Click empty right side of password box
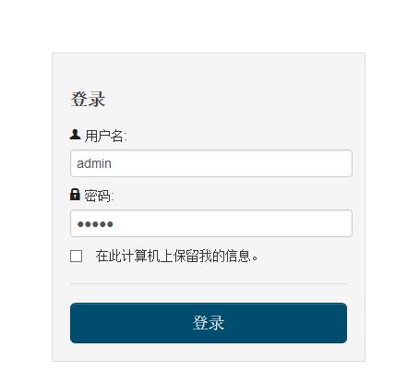 [277, 223]
